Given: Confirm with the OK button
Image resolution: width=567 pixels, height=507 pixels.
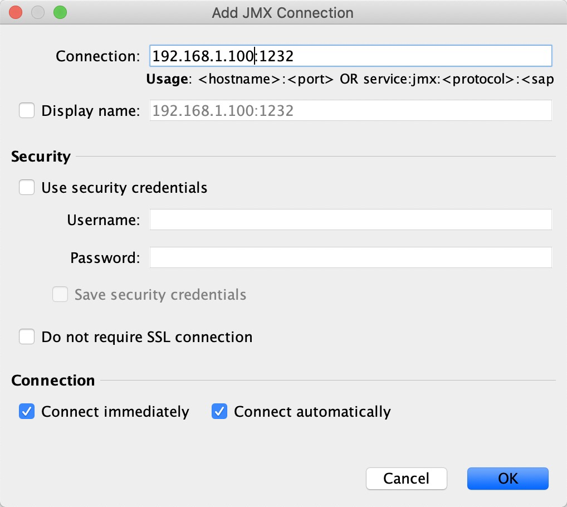Looking at the screenshot, I should point(508,479).
